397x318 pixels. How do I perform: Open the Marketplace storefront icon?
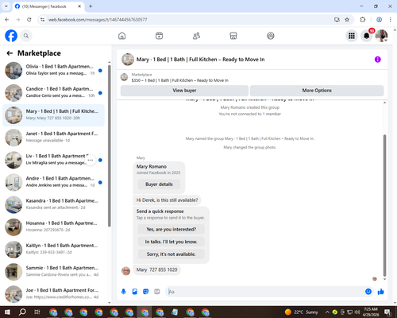[233, 36]
